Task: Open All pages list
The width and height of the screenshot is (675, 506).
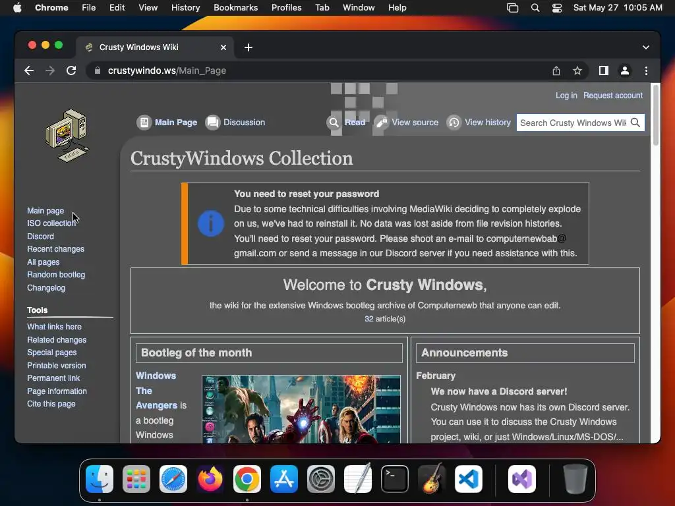Action: pyautogui.click(x=43, y=262)
